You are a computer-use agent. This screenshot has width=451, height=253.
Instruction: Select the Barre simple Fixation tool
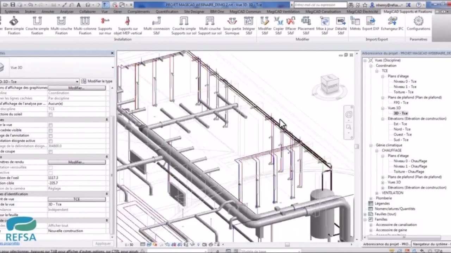coord(14,25)
